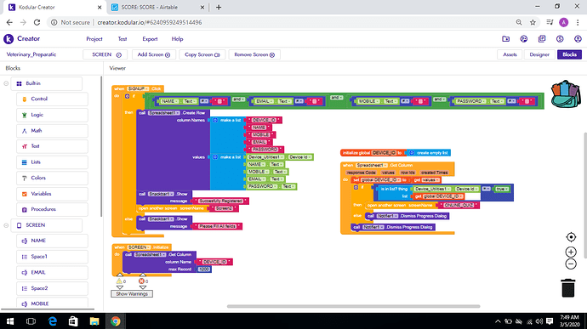Open the Assets panel

tap(510, 54)
